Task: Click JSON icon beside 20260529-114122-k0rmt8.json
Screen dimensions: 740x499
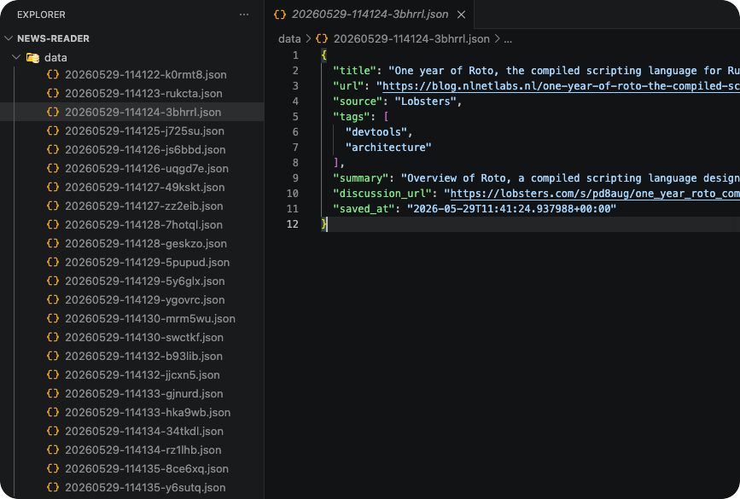Action: coord(53,74)
